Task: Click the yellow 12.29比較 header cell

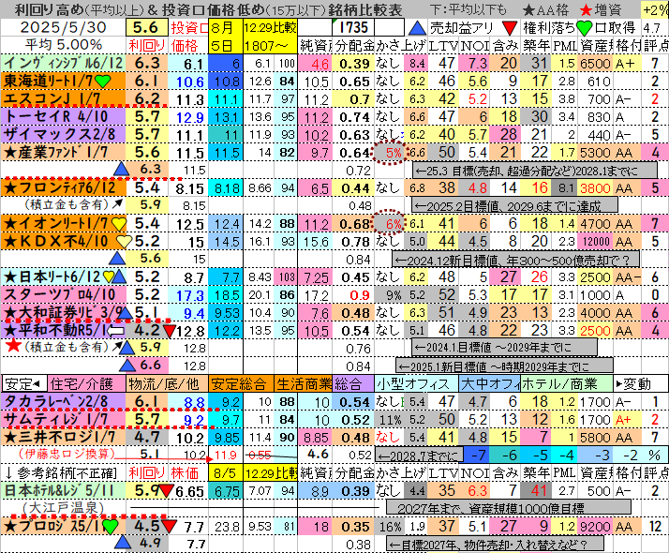Action: [270, 28]
